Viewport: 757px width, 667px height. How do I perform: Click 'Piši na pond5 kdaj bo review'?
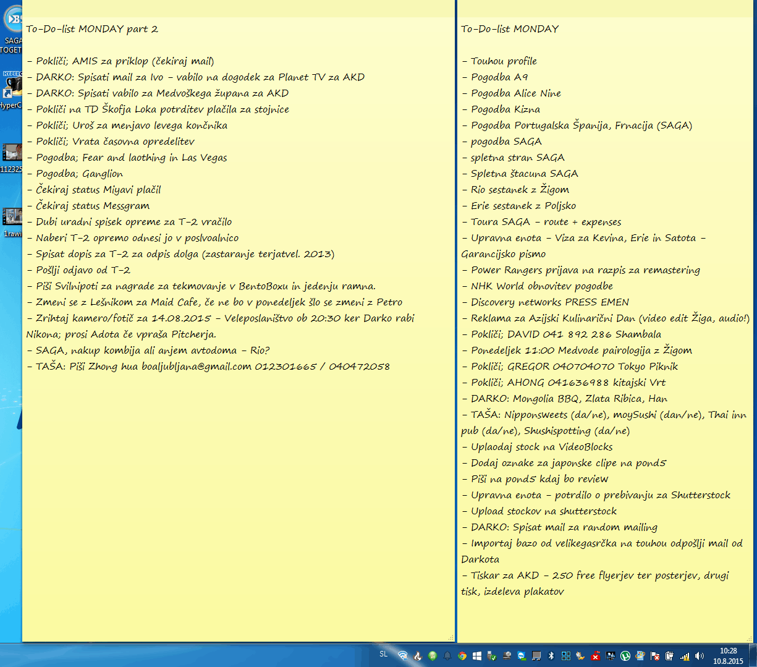pos(535,479)
